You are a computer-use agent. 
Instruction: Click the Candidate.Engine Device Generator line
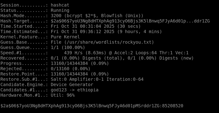pos(47,85)
